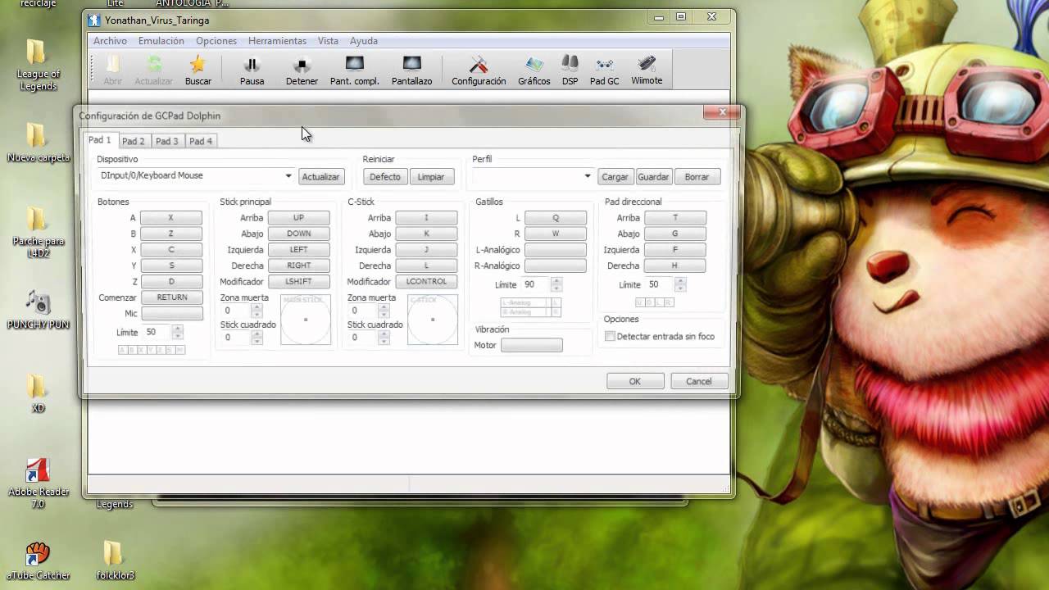1049x590 pixels.
Task: Click the Borrar profile button
Action: pyautogui.click(x=697, y=177)
